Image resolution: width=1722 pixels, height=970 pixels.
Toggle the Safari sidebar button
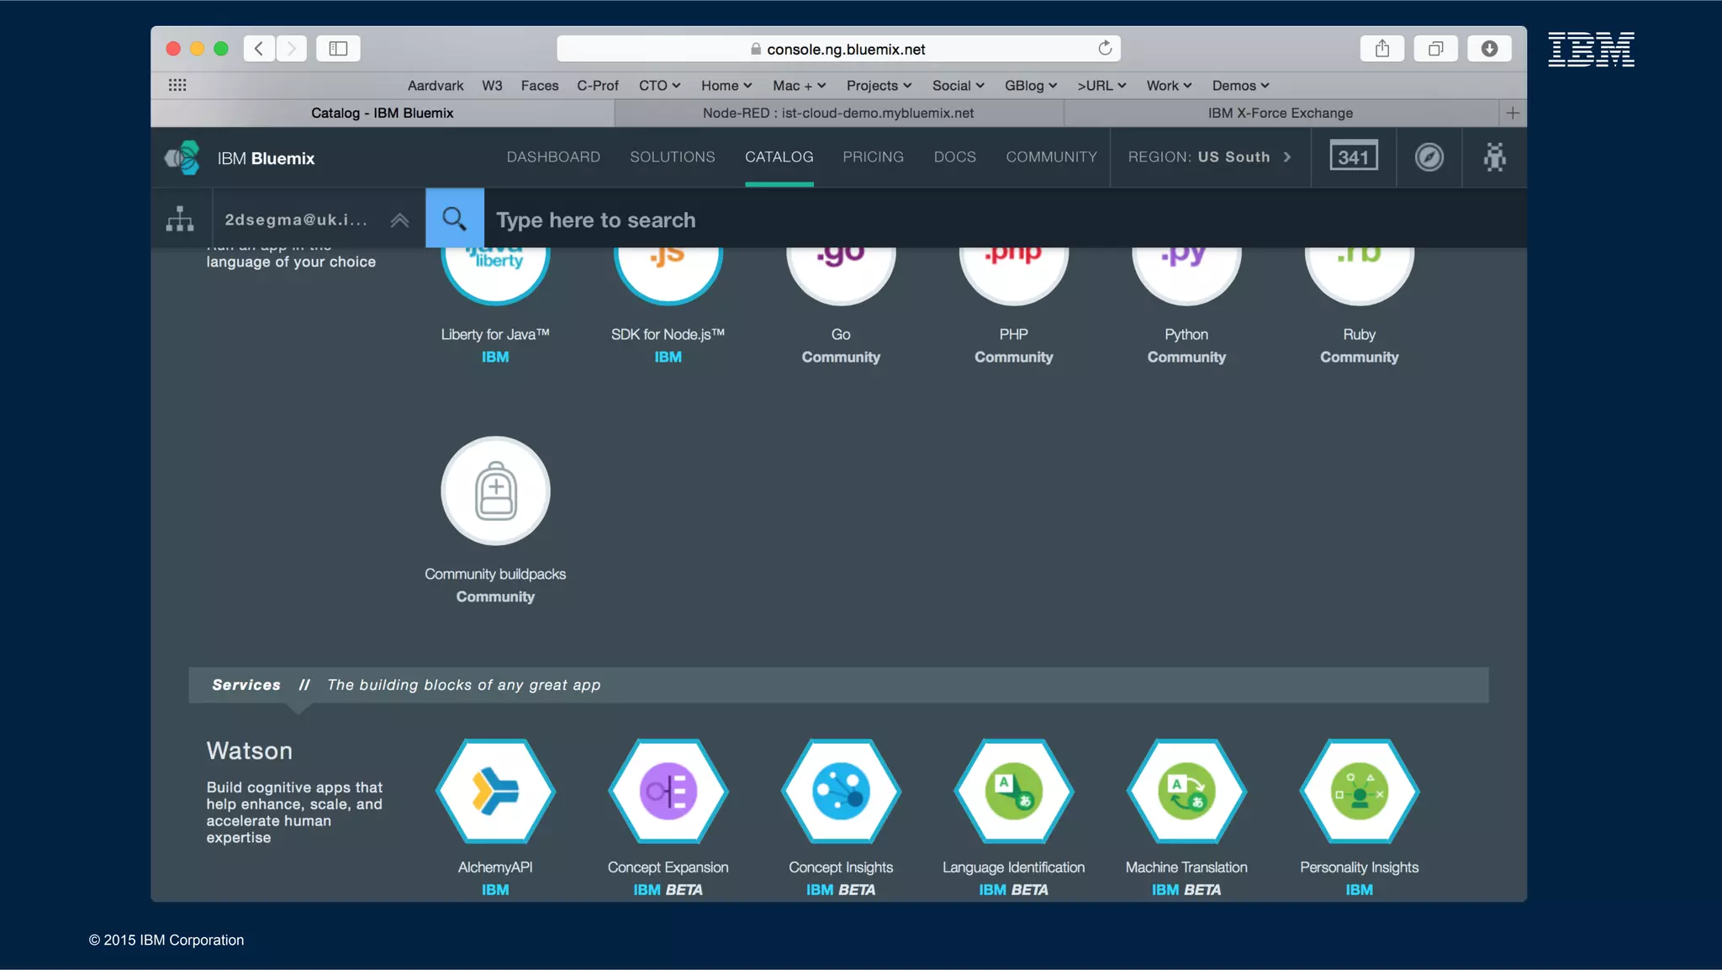click(338, 49)
